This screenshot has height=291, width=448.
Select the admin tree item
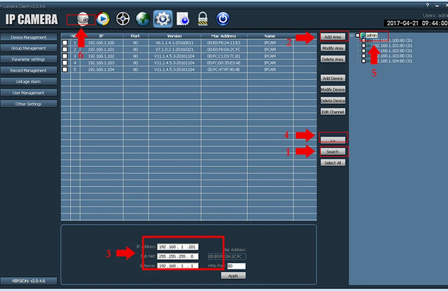tap(372, 36)
